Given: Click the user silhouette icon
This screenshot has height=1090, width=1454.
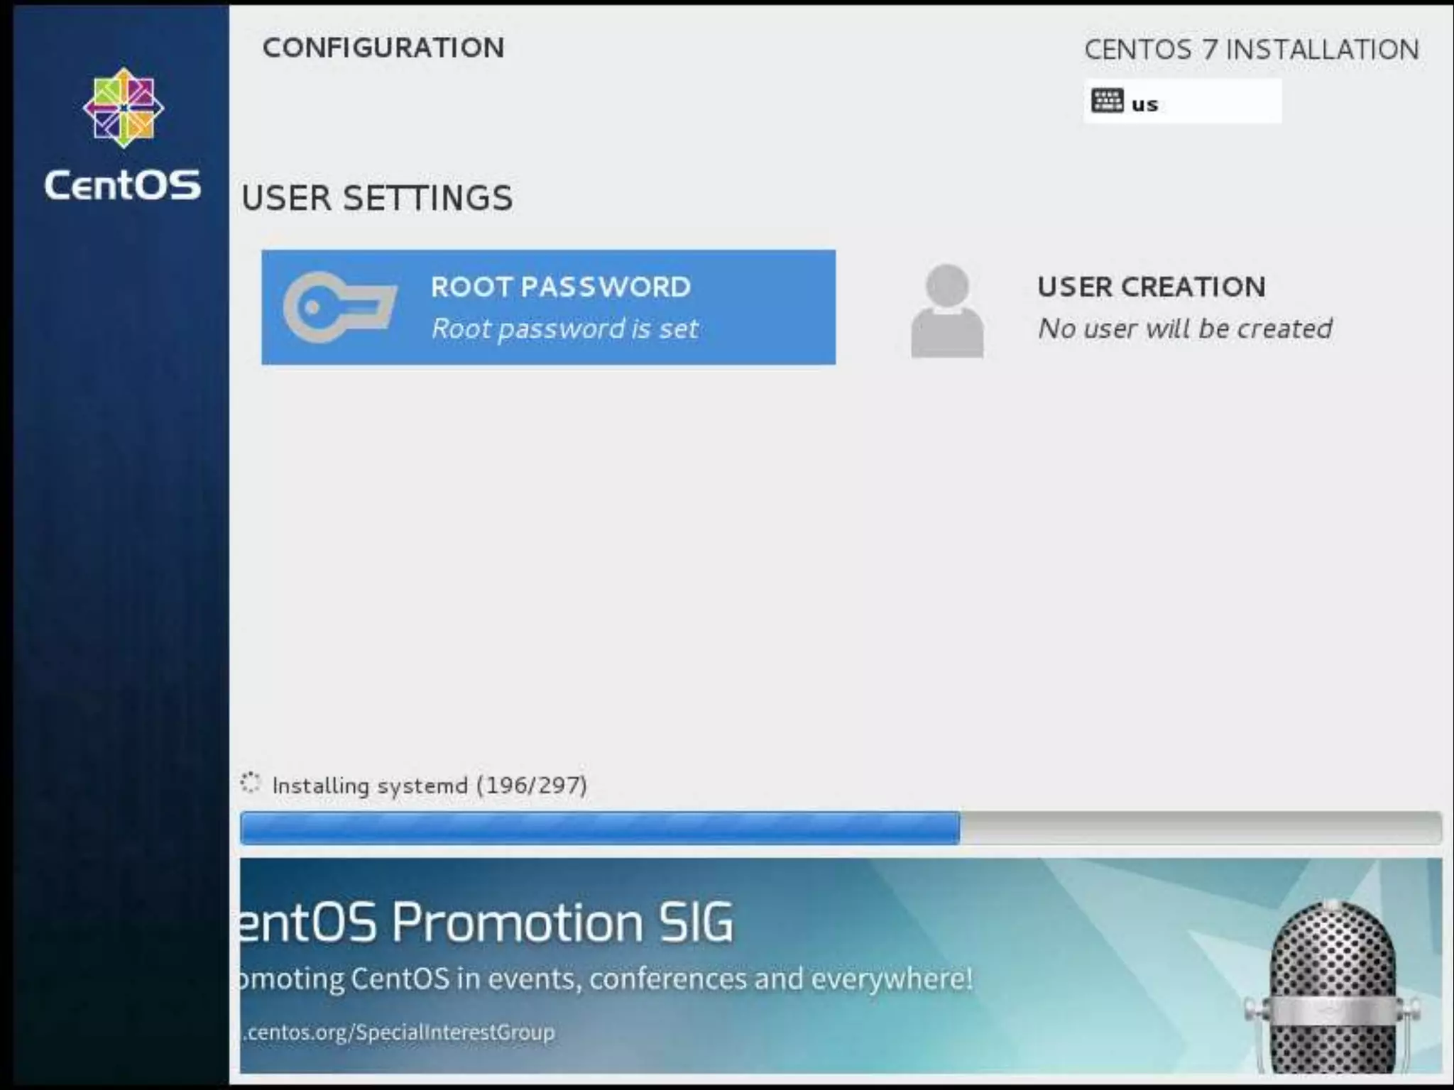Looking at the screenshot, I should click(947, 310).
